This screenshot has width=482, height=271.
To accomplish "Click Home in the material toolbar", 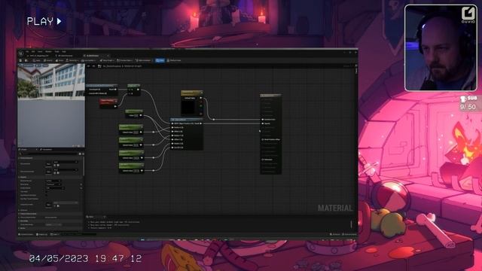I will 59,60.
